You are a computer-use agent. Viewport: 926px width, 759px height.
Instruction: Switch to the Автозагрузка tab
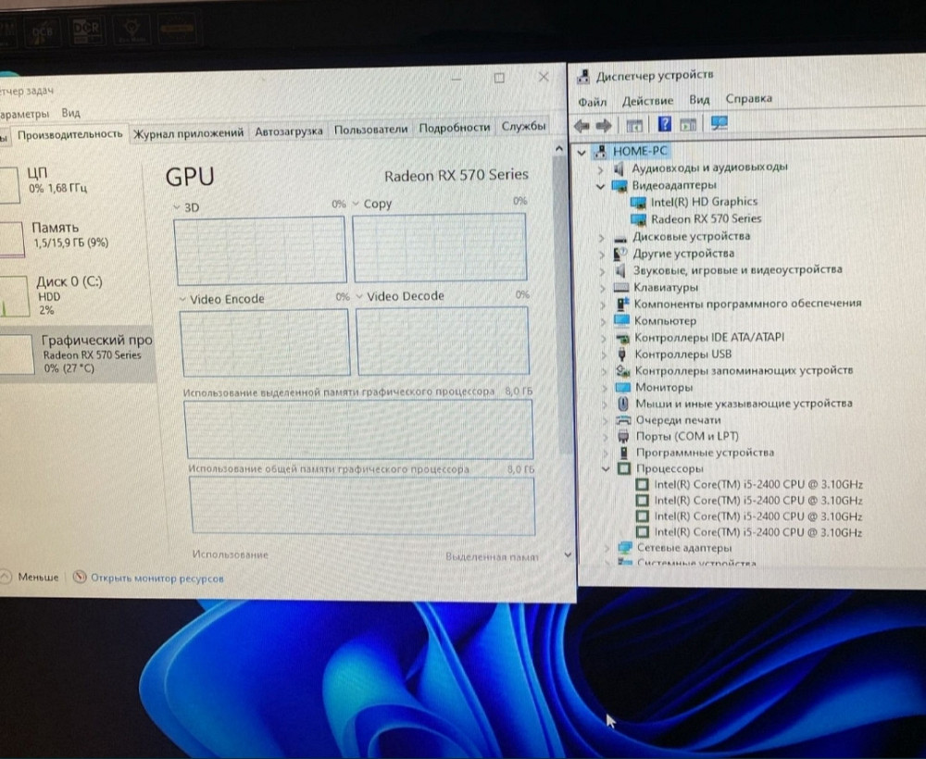pos(288,131)
